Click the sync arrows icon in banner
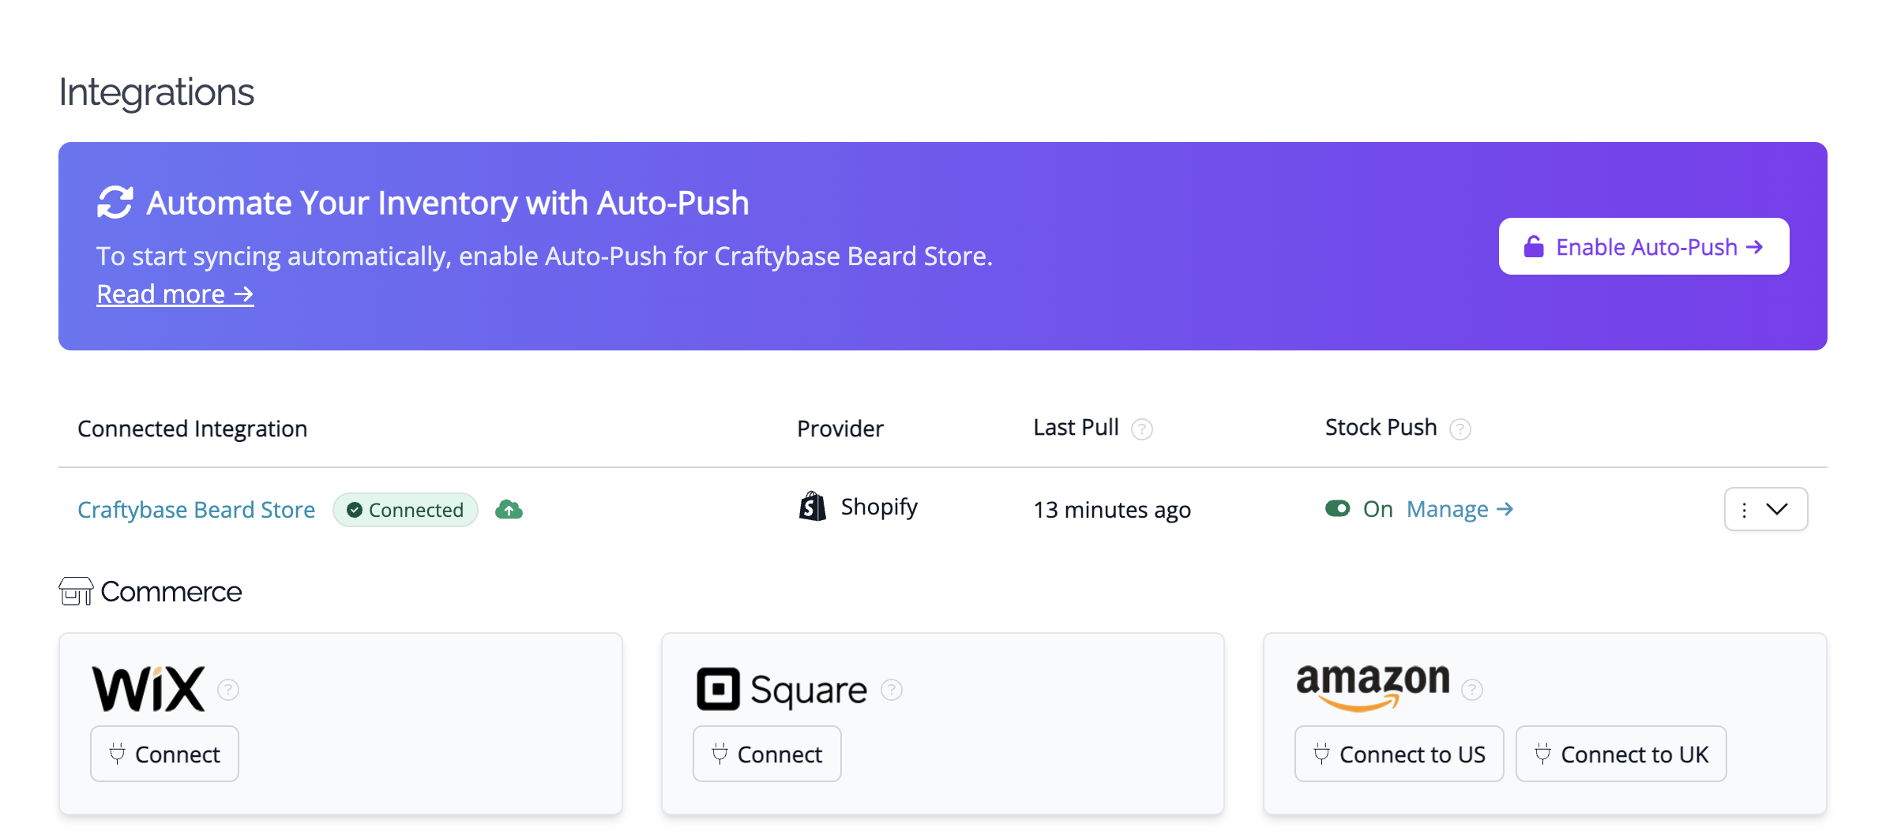The width and height of the screenshot is (1886, 835). click(x=115, y=202)
